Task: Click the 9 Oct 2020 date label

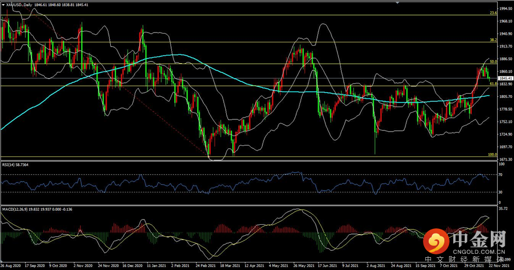Action: [x=58, y=266]
